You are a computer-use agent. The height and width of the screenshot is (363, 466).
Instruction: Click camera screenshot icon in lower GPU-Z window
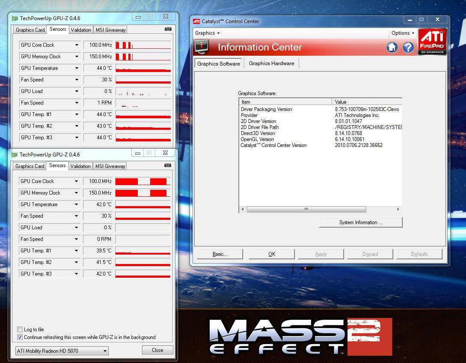point(168,165)
